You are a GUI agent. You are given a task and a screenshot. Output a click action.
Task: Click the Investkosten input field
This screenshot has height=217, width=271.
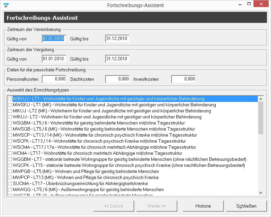coord(183,79)
